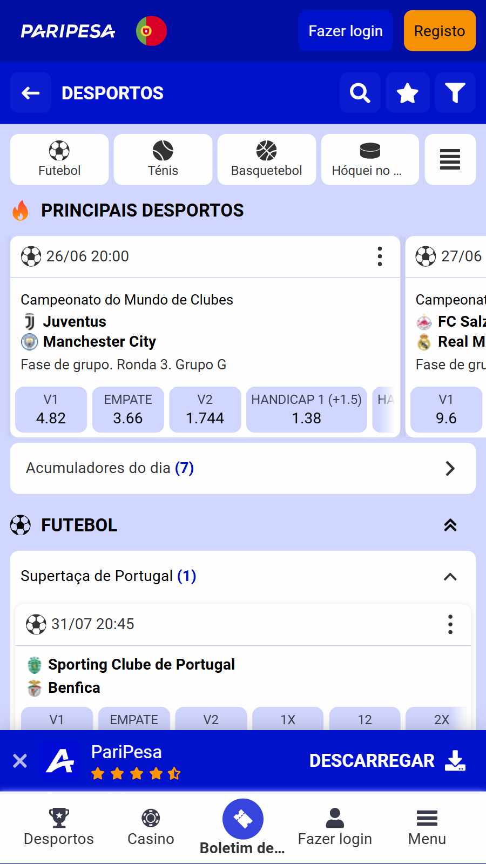486x864 pixels.
Task: Click the Registo button
Action: click(x=439, y=31)
